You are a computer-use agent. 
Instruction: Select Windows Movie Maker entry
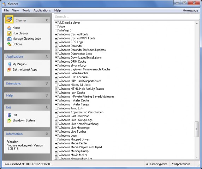[x=73, y=155]
